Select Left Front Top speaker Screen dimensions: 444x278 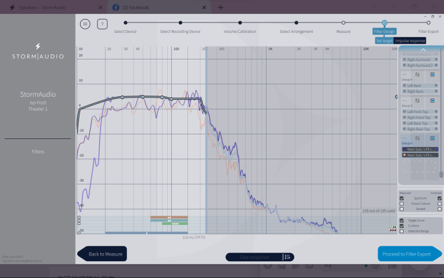click(419, 111)
